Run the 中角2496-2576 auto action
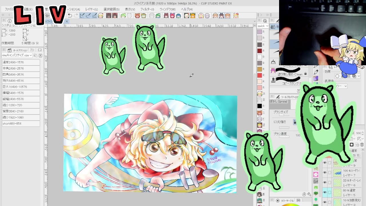366x206 pixels. click(21, 68)
